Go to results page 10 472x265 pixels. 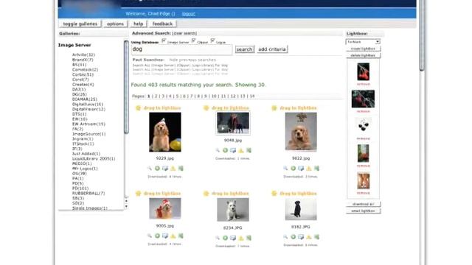(214, 96)
